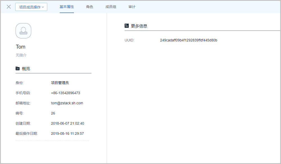The image size is (281, 164).
Task: Click the 编号 value 26
Action: [x=53, y=113]
